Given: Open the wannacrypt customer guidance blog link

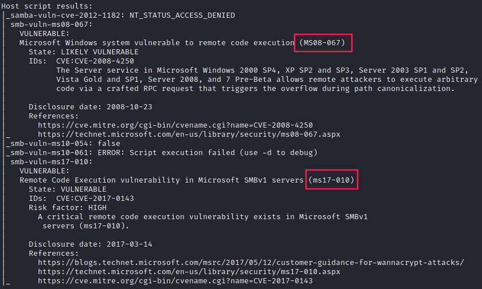Looking at the screenshot, I should click(x=250, y=263).
